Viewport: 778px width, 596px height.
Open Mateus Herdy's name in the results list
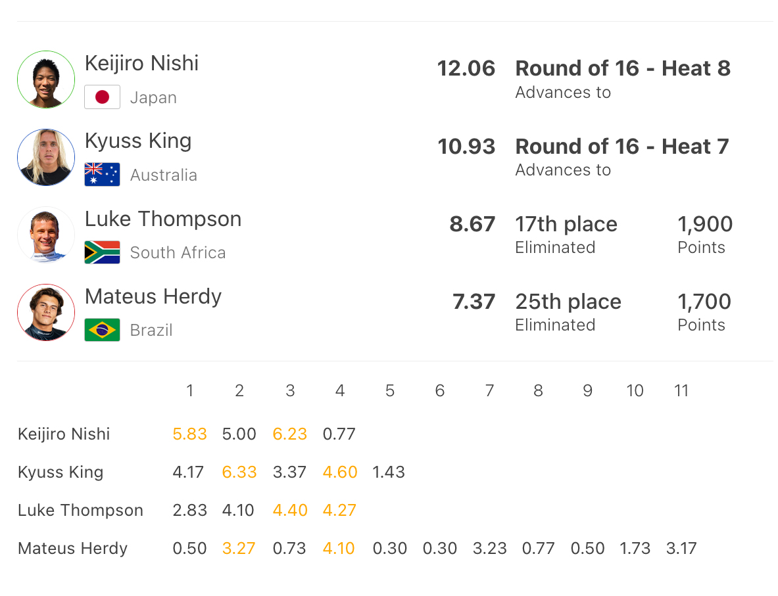[153, 296]
